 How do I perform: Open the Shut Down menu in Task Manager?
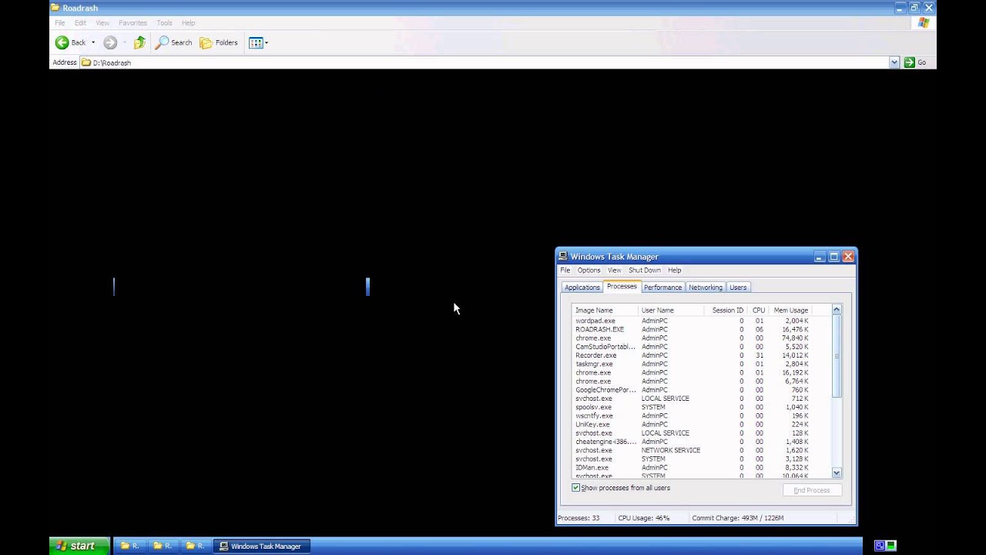point(644,271)
